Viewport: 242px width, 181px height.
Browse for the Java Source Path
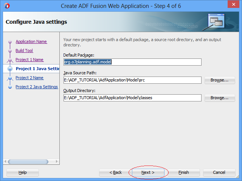[220, 80]
